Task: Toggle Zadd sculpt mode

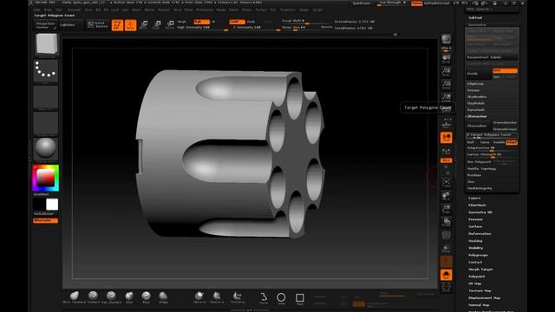Action: 237,22
